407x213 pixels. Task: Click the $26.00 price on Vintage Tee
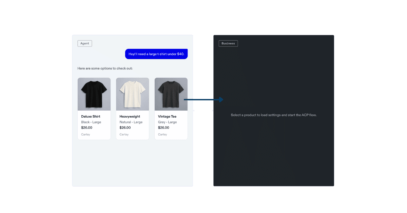point(163,128)
